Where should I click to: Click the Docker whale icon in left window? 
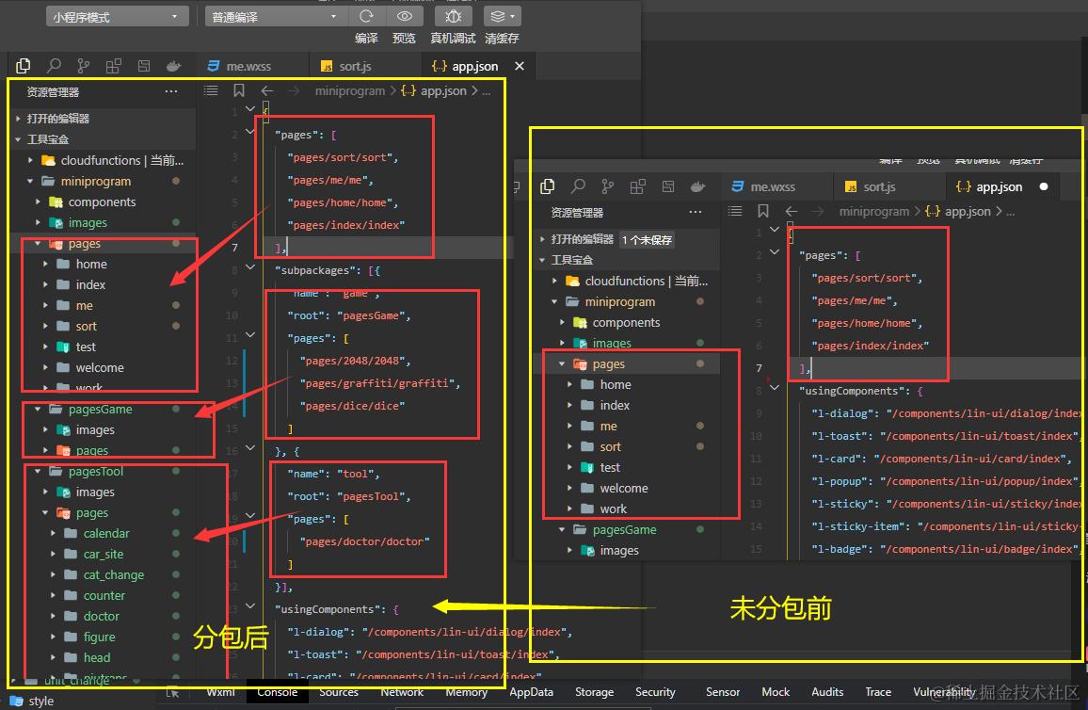click(173, 66)
